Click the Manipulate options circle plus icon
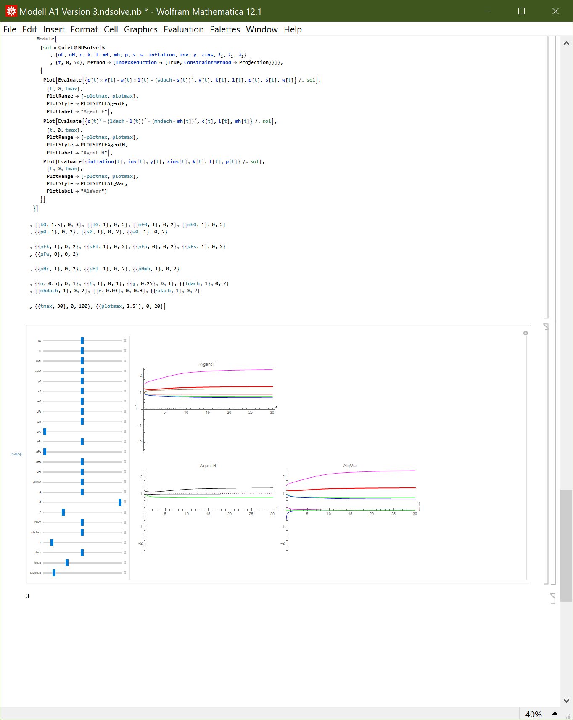 [525, 333]
